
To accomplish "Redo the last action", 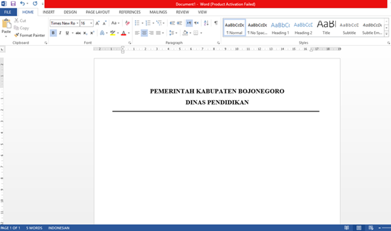I will [35, 4].
